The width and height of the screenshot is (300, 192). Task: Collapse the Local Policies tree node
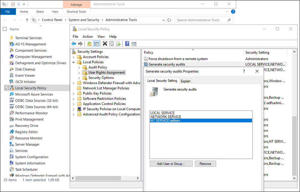pyautogui.click(x=74, y=62)
